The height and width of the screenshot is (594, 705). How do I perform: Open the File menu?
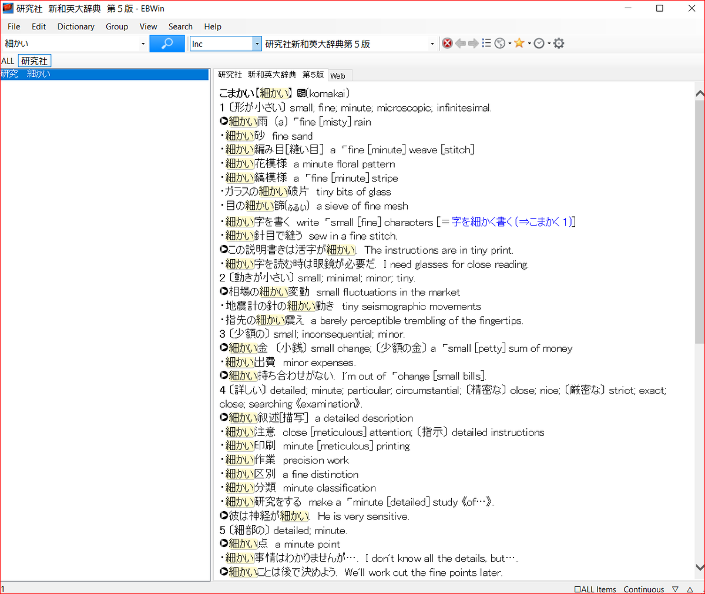pyautogui.click(x=14, y=26)
